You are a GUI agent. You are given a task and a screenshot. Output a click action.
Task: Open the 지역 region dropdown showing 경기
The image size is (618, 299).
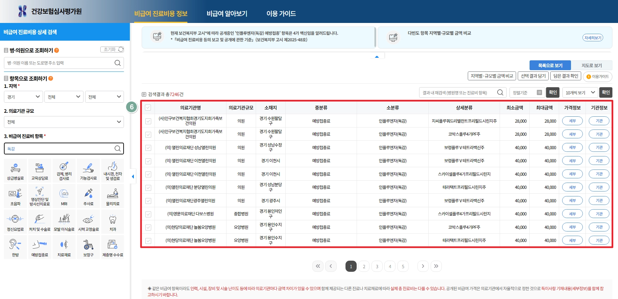coord(23,96)
